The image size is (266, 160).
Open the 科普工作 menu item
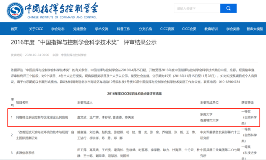[123, 29]
